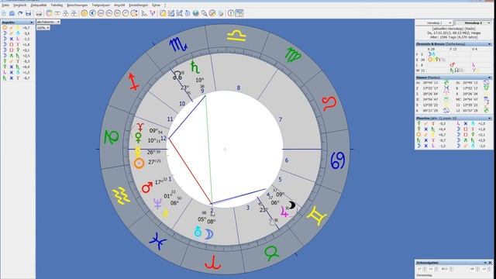Screen dimensions: 496x279
Task: Click the Sagittarius sign on the zodiac ring
Action: tap(134, 82)
